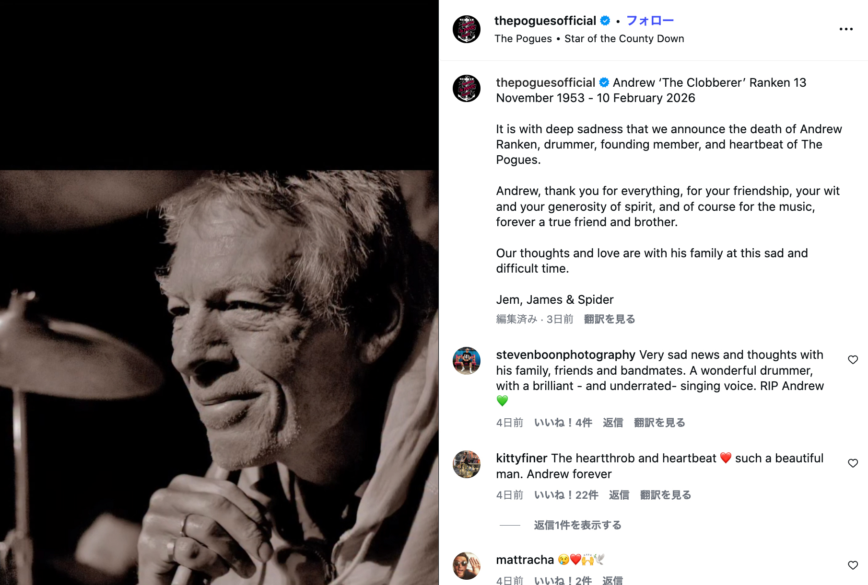Viewport: 868px width, 585px height.
Task: Click thepoguesofficial avatar beside the caption
Action: point(467,89)
